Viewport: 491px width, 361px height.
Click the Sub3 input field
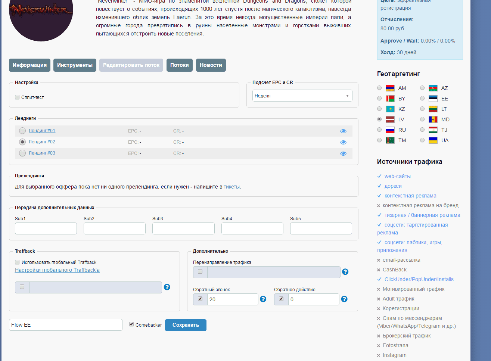click(183, 228)
